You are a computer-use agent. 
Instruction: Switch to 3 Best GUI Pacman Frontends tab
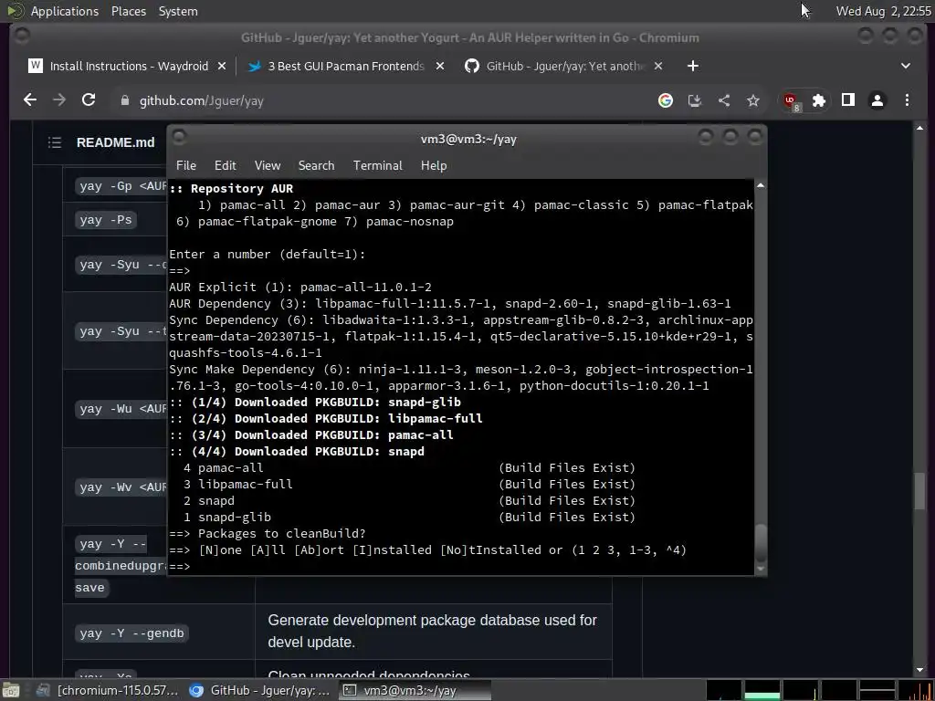[x=346, y=66]
